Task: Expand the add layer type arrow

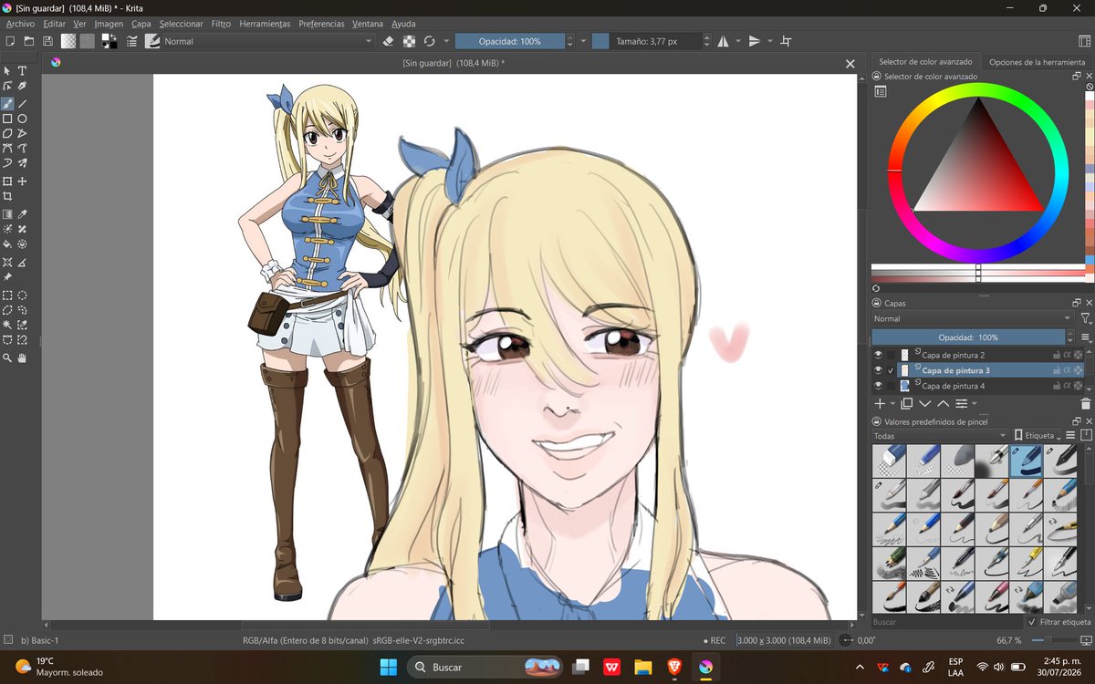Action: click(x=892, y=403)
